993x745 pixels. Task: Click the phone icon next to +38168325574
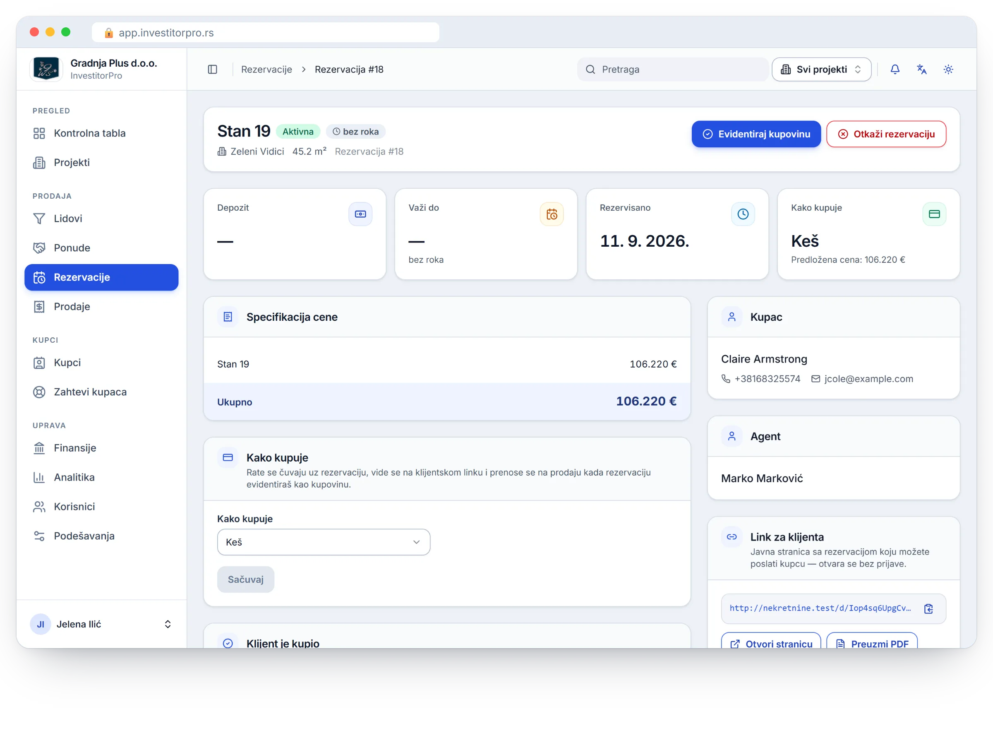coord(725,379)
